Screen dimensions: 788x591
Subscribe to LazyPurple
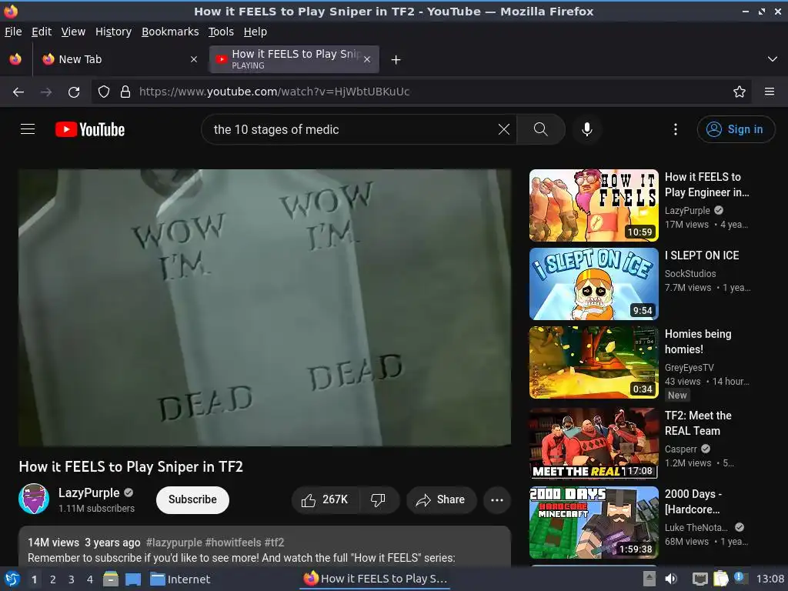pos(192,499)
